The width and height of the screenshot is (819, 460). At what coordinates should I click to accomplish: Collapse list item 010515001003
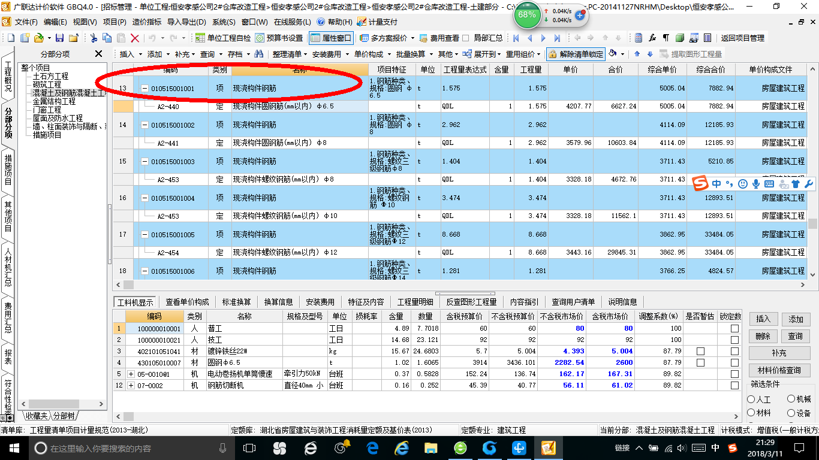click(144, 162)
